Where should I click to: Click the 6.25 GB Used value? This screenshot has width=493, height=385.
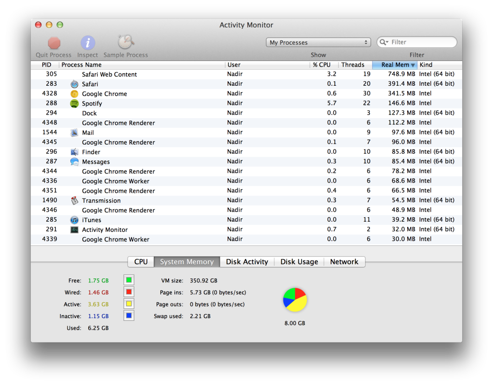pyautogui.click(x=98, y=328)
